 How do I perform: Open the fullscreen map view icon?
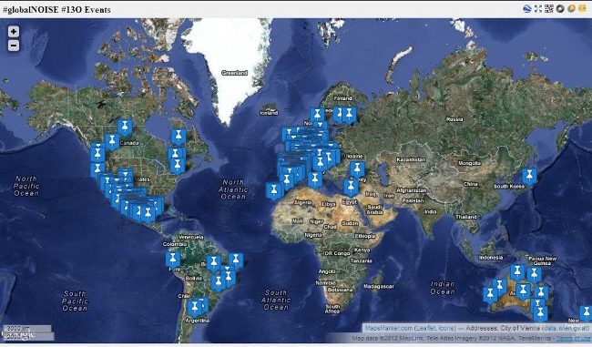pyautogui.click(x=538, y=9)
